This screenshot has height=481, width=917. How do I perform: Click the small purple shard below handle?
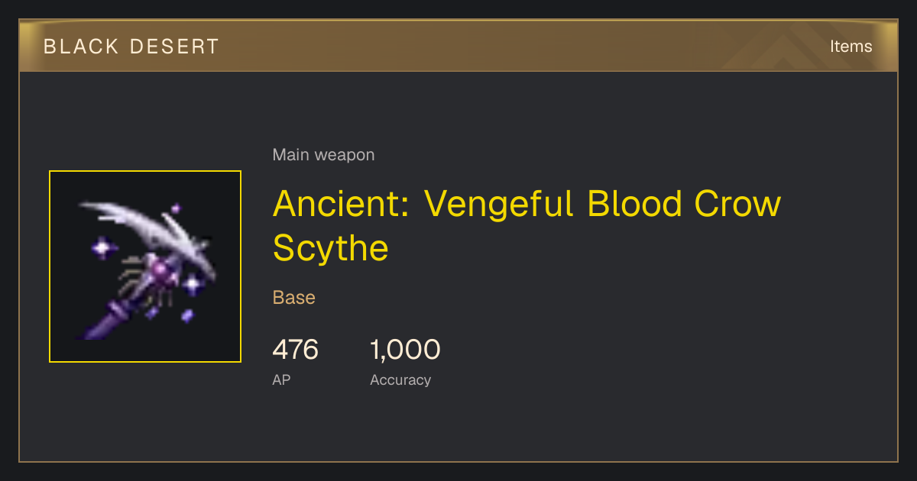coord(187,315)
